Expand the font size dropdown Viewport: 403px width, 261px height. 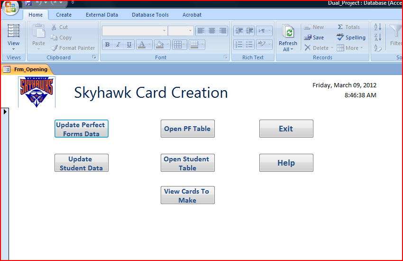tap(191, 31)
